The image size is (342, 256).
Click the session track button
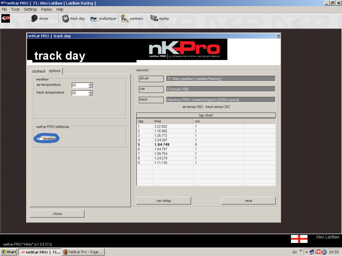pos(151,100)
